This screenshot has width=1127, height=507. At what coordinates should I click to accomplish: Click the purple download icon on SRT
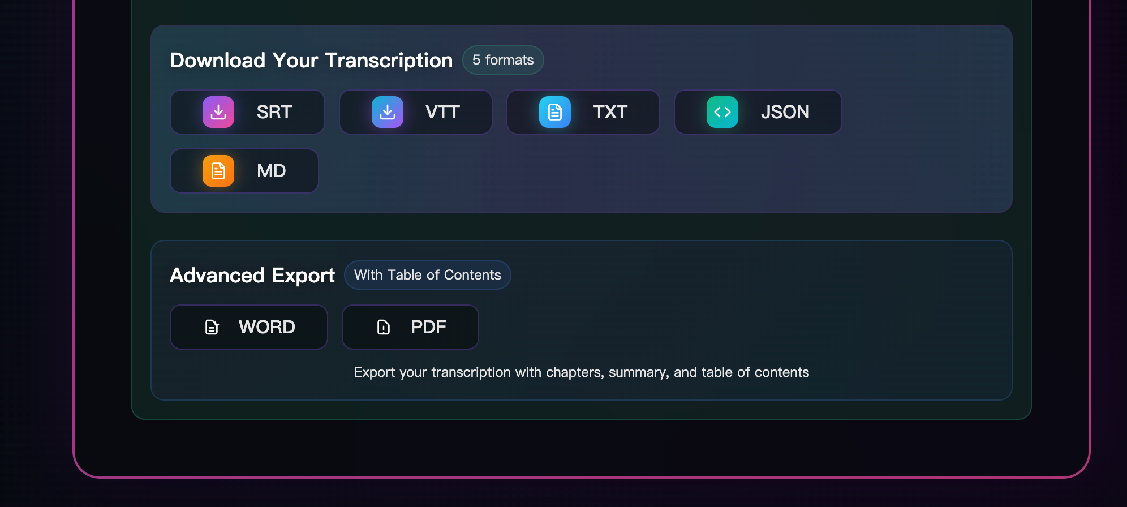pos(218,111)
